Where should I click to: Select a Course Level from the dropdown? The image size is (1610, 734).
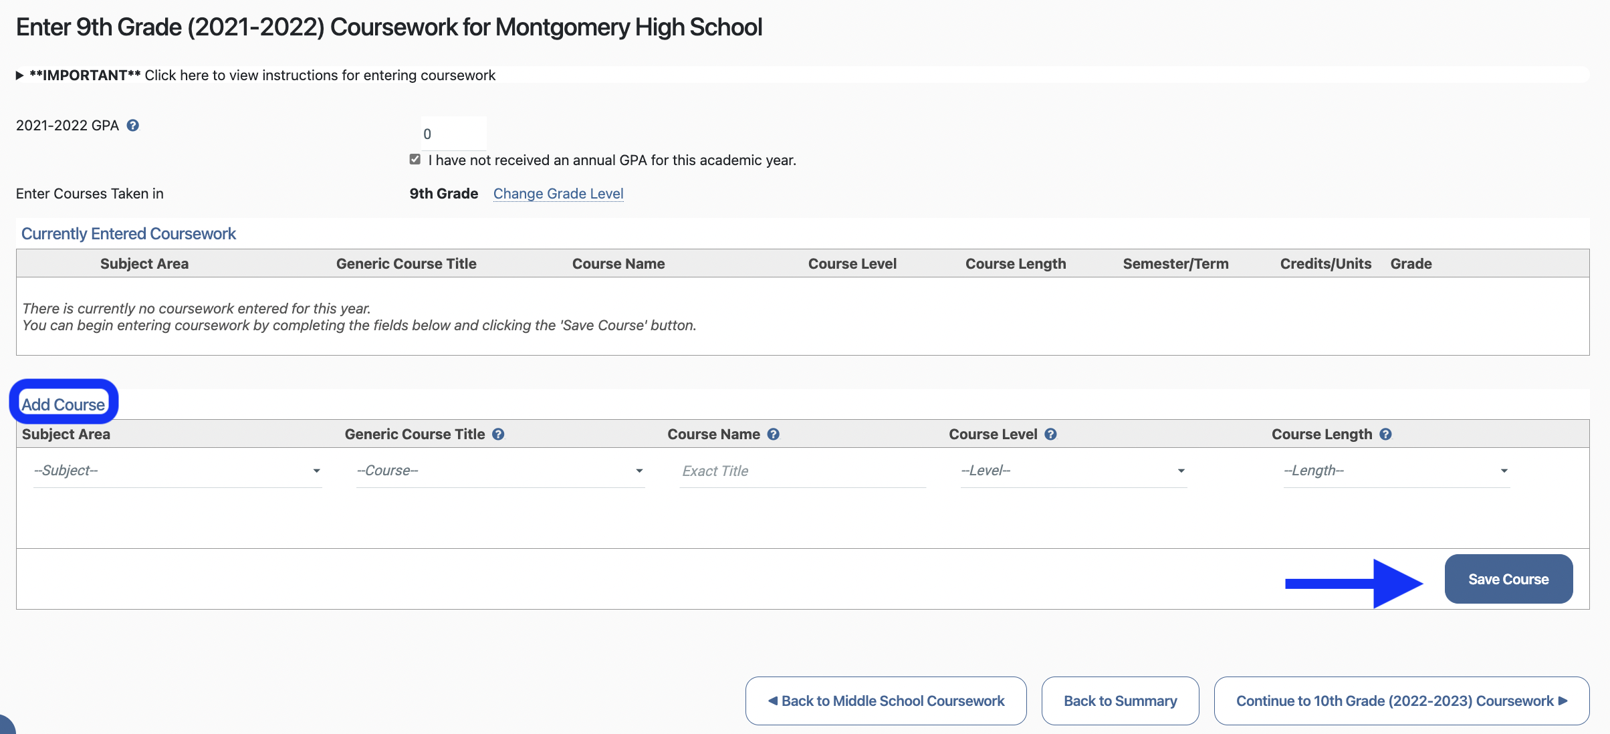tap(1068, 469)
